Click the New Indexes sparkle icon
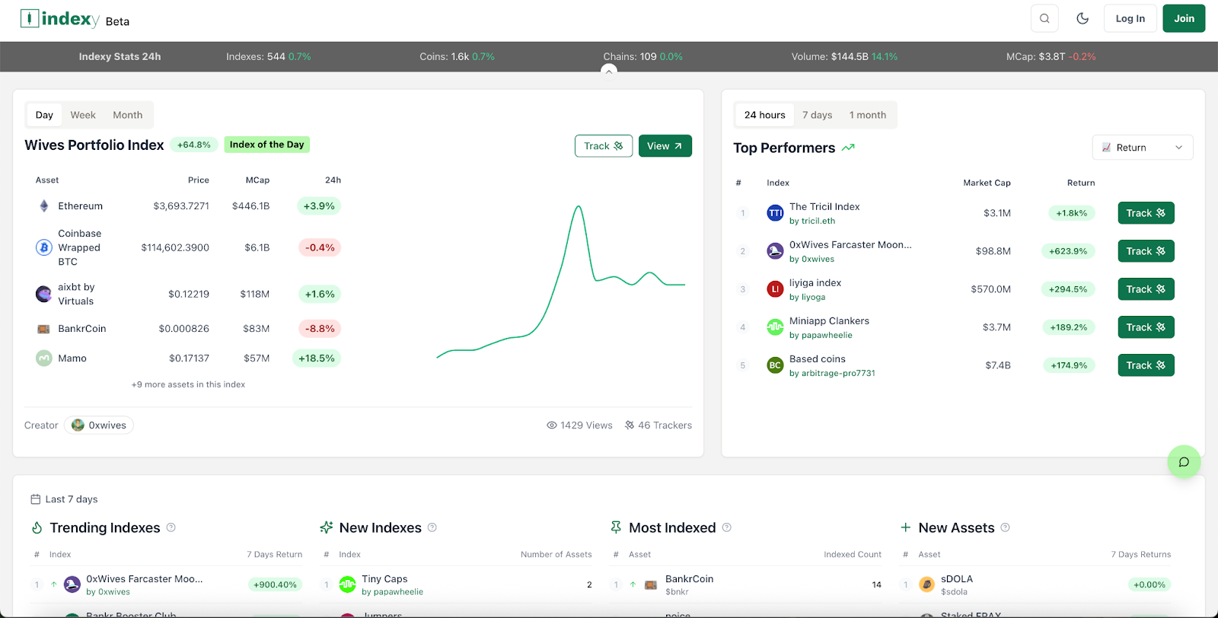This screenshot has height=618, width=1218. click(x=327, y=527)
